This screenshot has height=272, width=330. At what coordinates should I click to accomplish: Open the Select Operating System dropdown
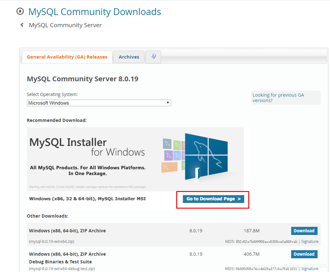coord(99,103)
